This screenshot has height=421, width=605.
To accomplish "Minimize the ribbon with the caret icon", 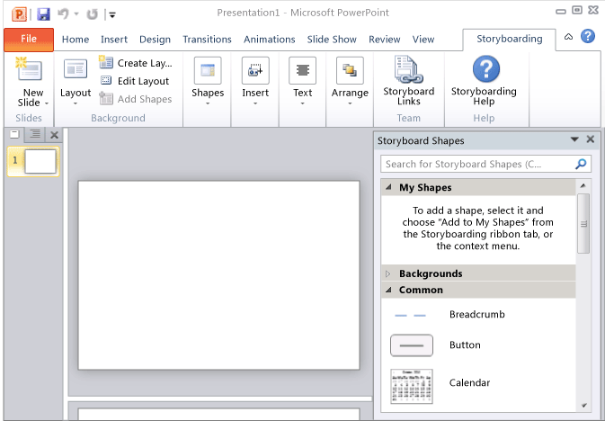I will pyautogui.click(x=568, y=37).
